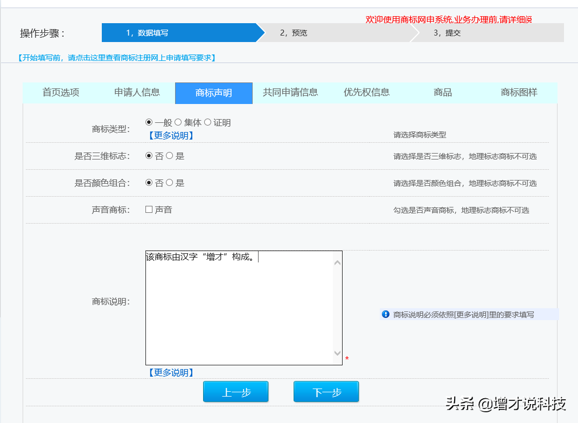Click the 上一步 button
Screen dimensions: 578x423
coord(235,392)
